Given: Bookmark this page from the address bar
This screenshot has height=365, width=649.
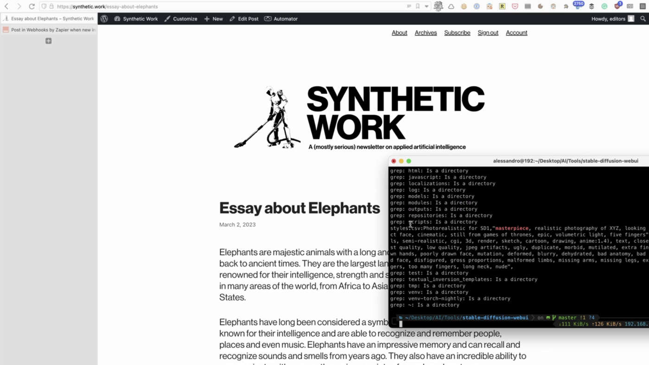Looking at the screenshot, I should point(418,6).
